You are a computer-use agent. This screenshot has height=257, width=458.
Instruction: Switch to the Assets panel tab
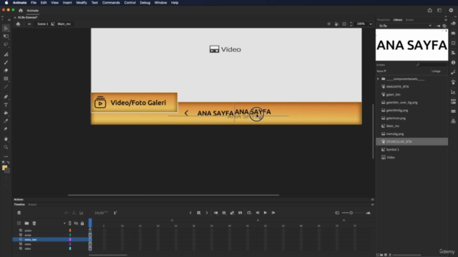tap(409, 20)
